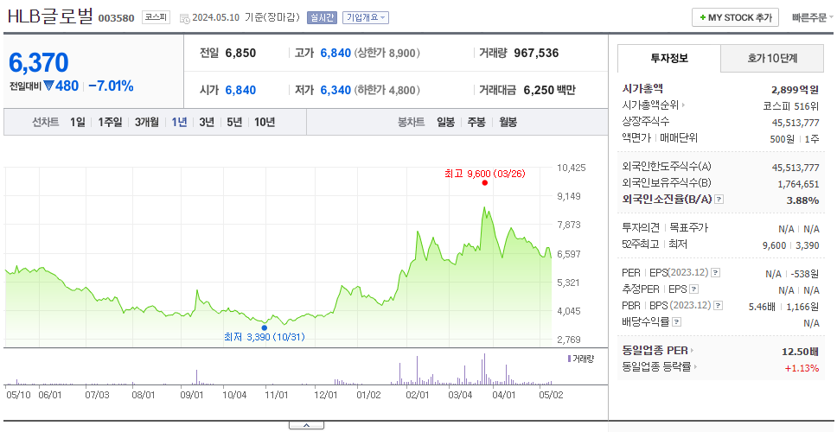This screenshot has height=432, width=837.
Task: Click 상장주식수 value 45,513,777
Action: [795, 123]
